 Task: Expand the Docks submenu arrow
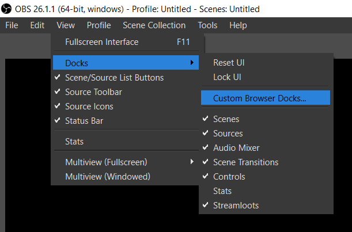(192, 63)
